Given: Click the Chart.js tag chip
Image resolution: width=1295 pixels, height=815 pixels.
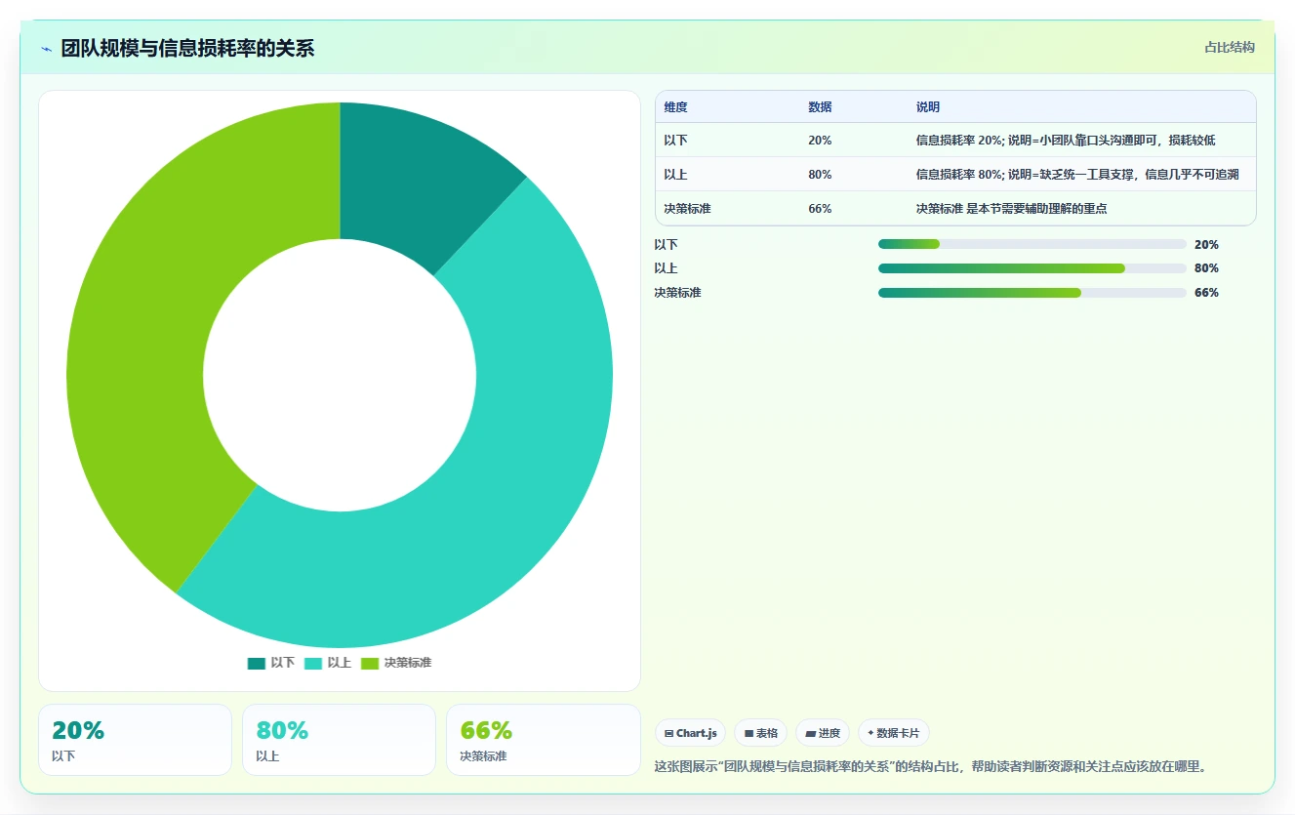Looking at the screenshot, I should 690,733.
